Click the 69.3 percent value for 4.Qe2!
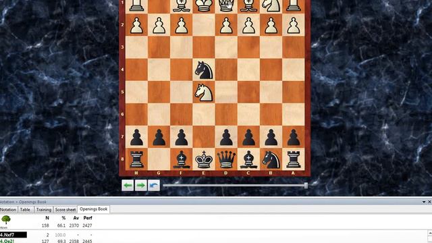This screenshot has width=432, height=243. pos(61,241)
